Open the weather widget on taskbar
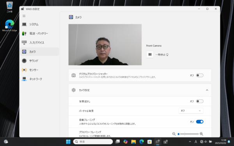The image size is (234, 146). (x=6, y=142)
